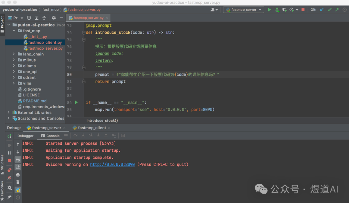This screenshot has height=203, width=349.
Task: Select fastmcp_client.py in project tree
Action: [x=45, y=43]
